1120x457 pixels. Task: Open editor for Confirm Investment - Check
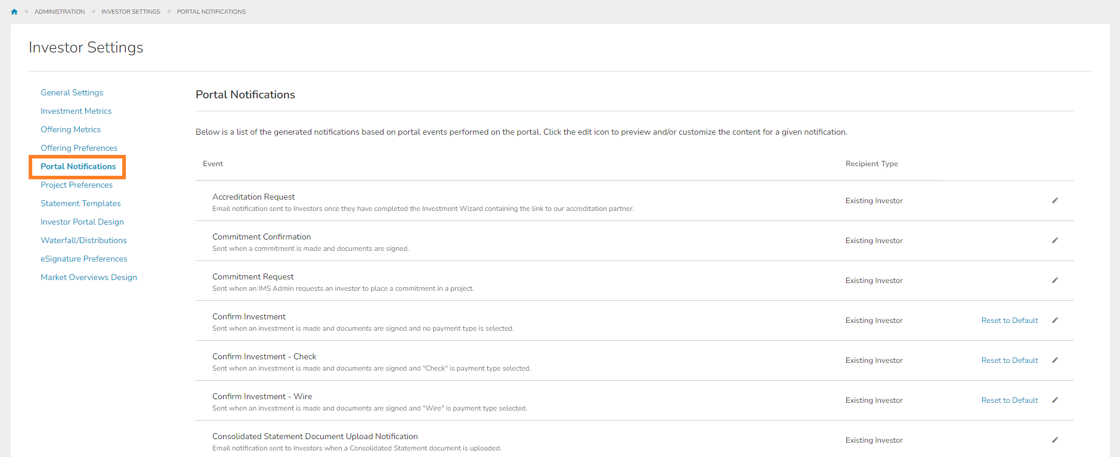tap(1054, 360)
